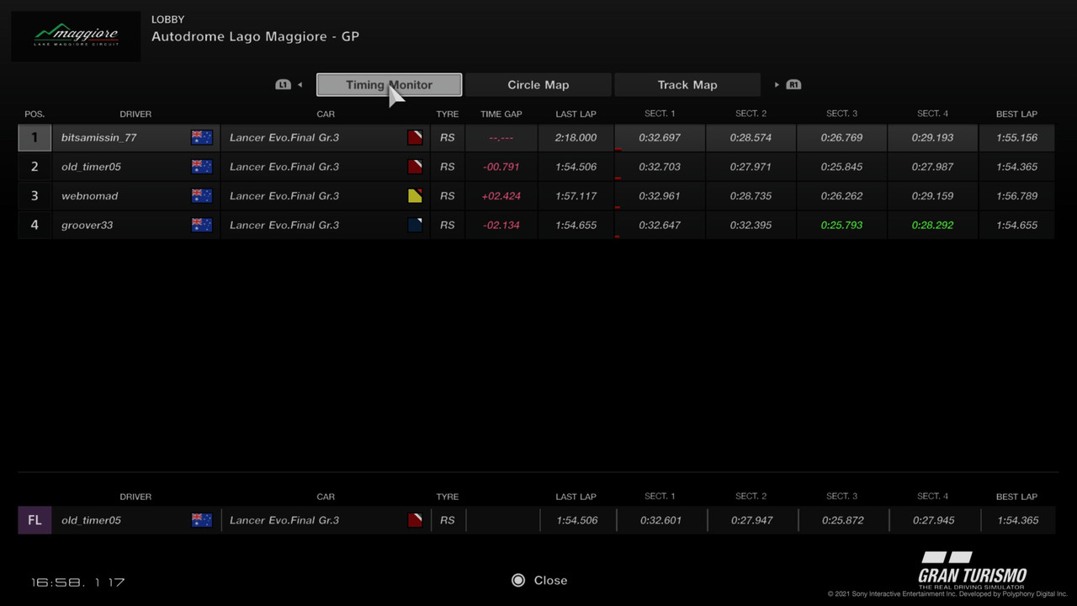Click bitsamissin_77's best lap 1:55.156
This screenshot has height=606, width=1077.
click(x=1017, y=137)
